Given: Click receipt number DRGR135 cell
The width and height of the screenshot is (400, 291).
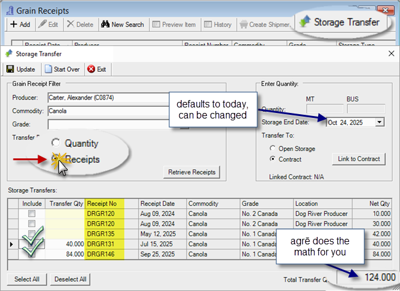Looking at the screenshot, I should [x=112, y=234].
